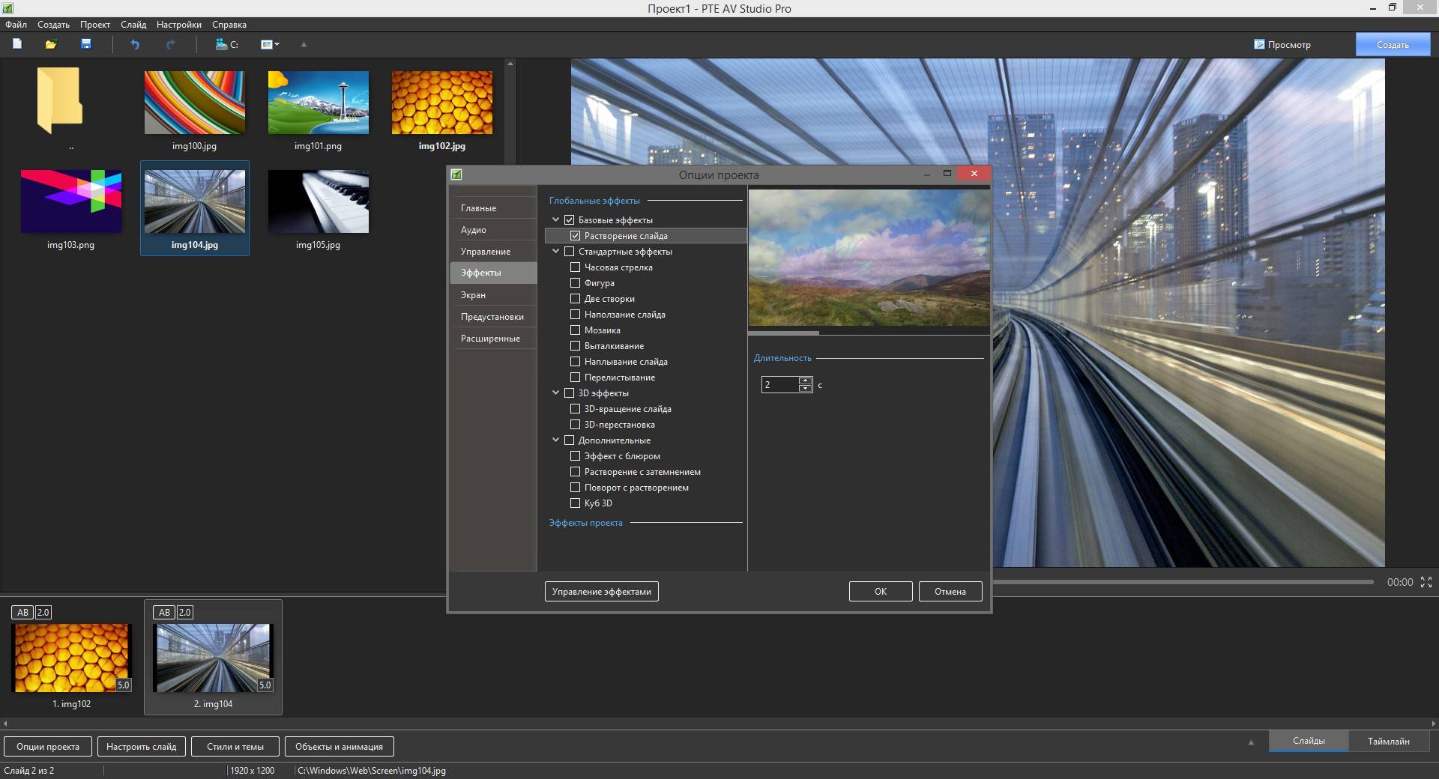Collapse the Стандартные эффекты group
This screenshot has height=779, width=1439.
coord(556,252)
